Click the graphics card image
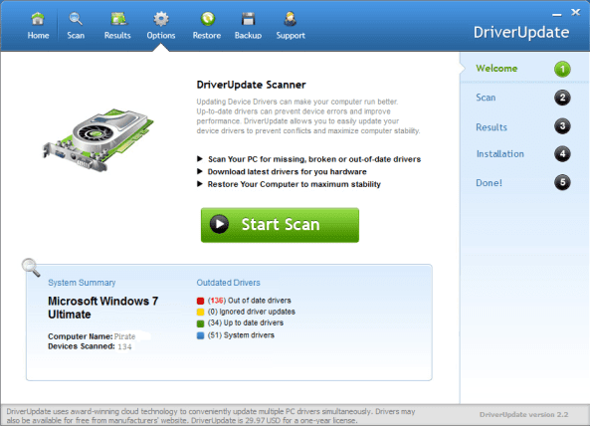 point(98,139)
